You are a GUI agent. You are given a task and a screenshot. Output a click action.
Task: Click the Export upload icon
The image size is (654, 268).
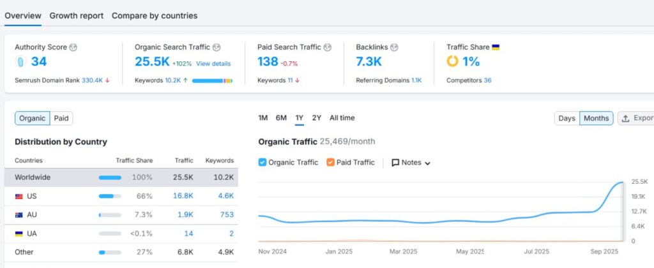tap(625, 119)
